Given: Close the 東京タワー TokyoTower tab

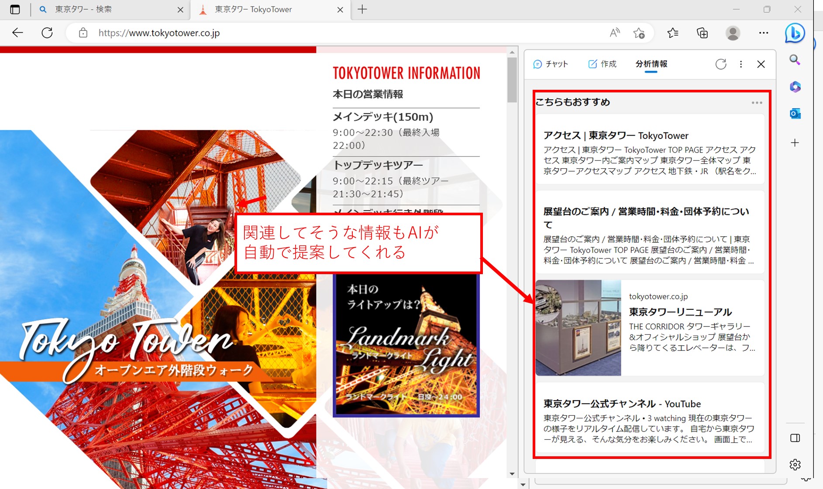Looking at the screenshot, I should click(x=340, y=10).
